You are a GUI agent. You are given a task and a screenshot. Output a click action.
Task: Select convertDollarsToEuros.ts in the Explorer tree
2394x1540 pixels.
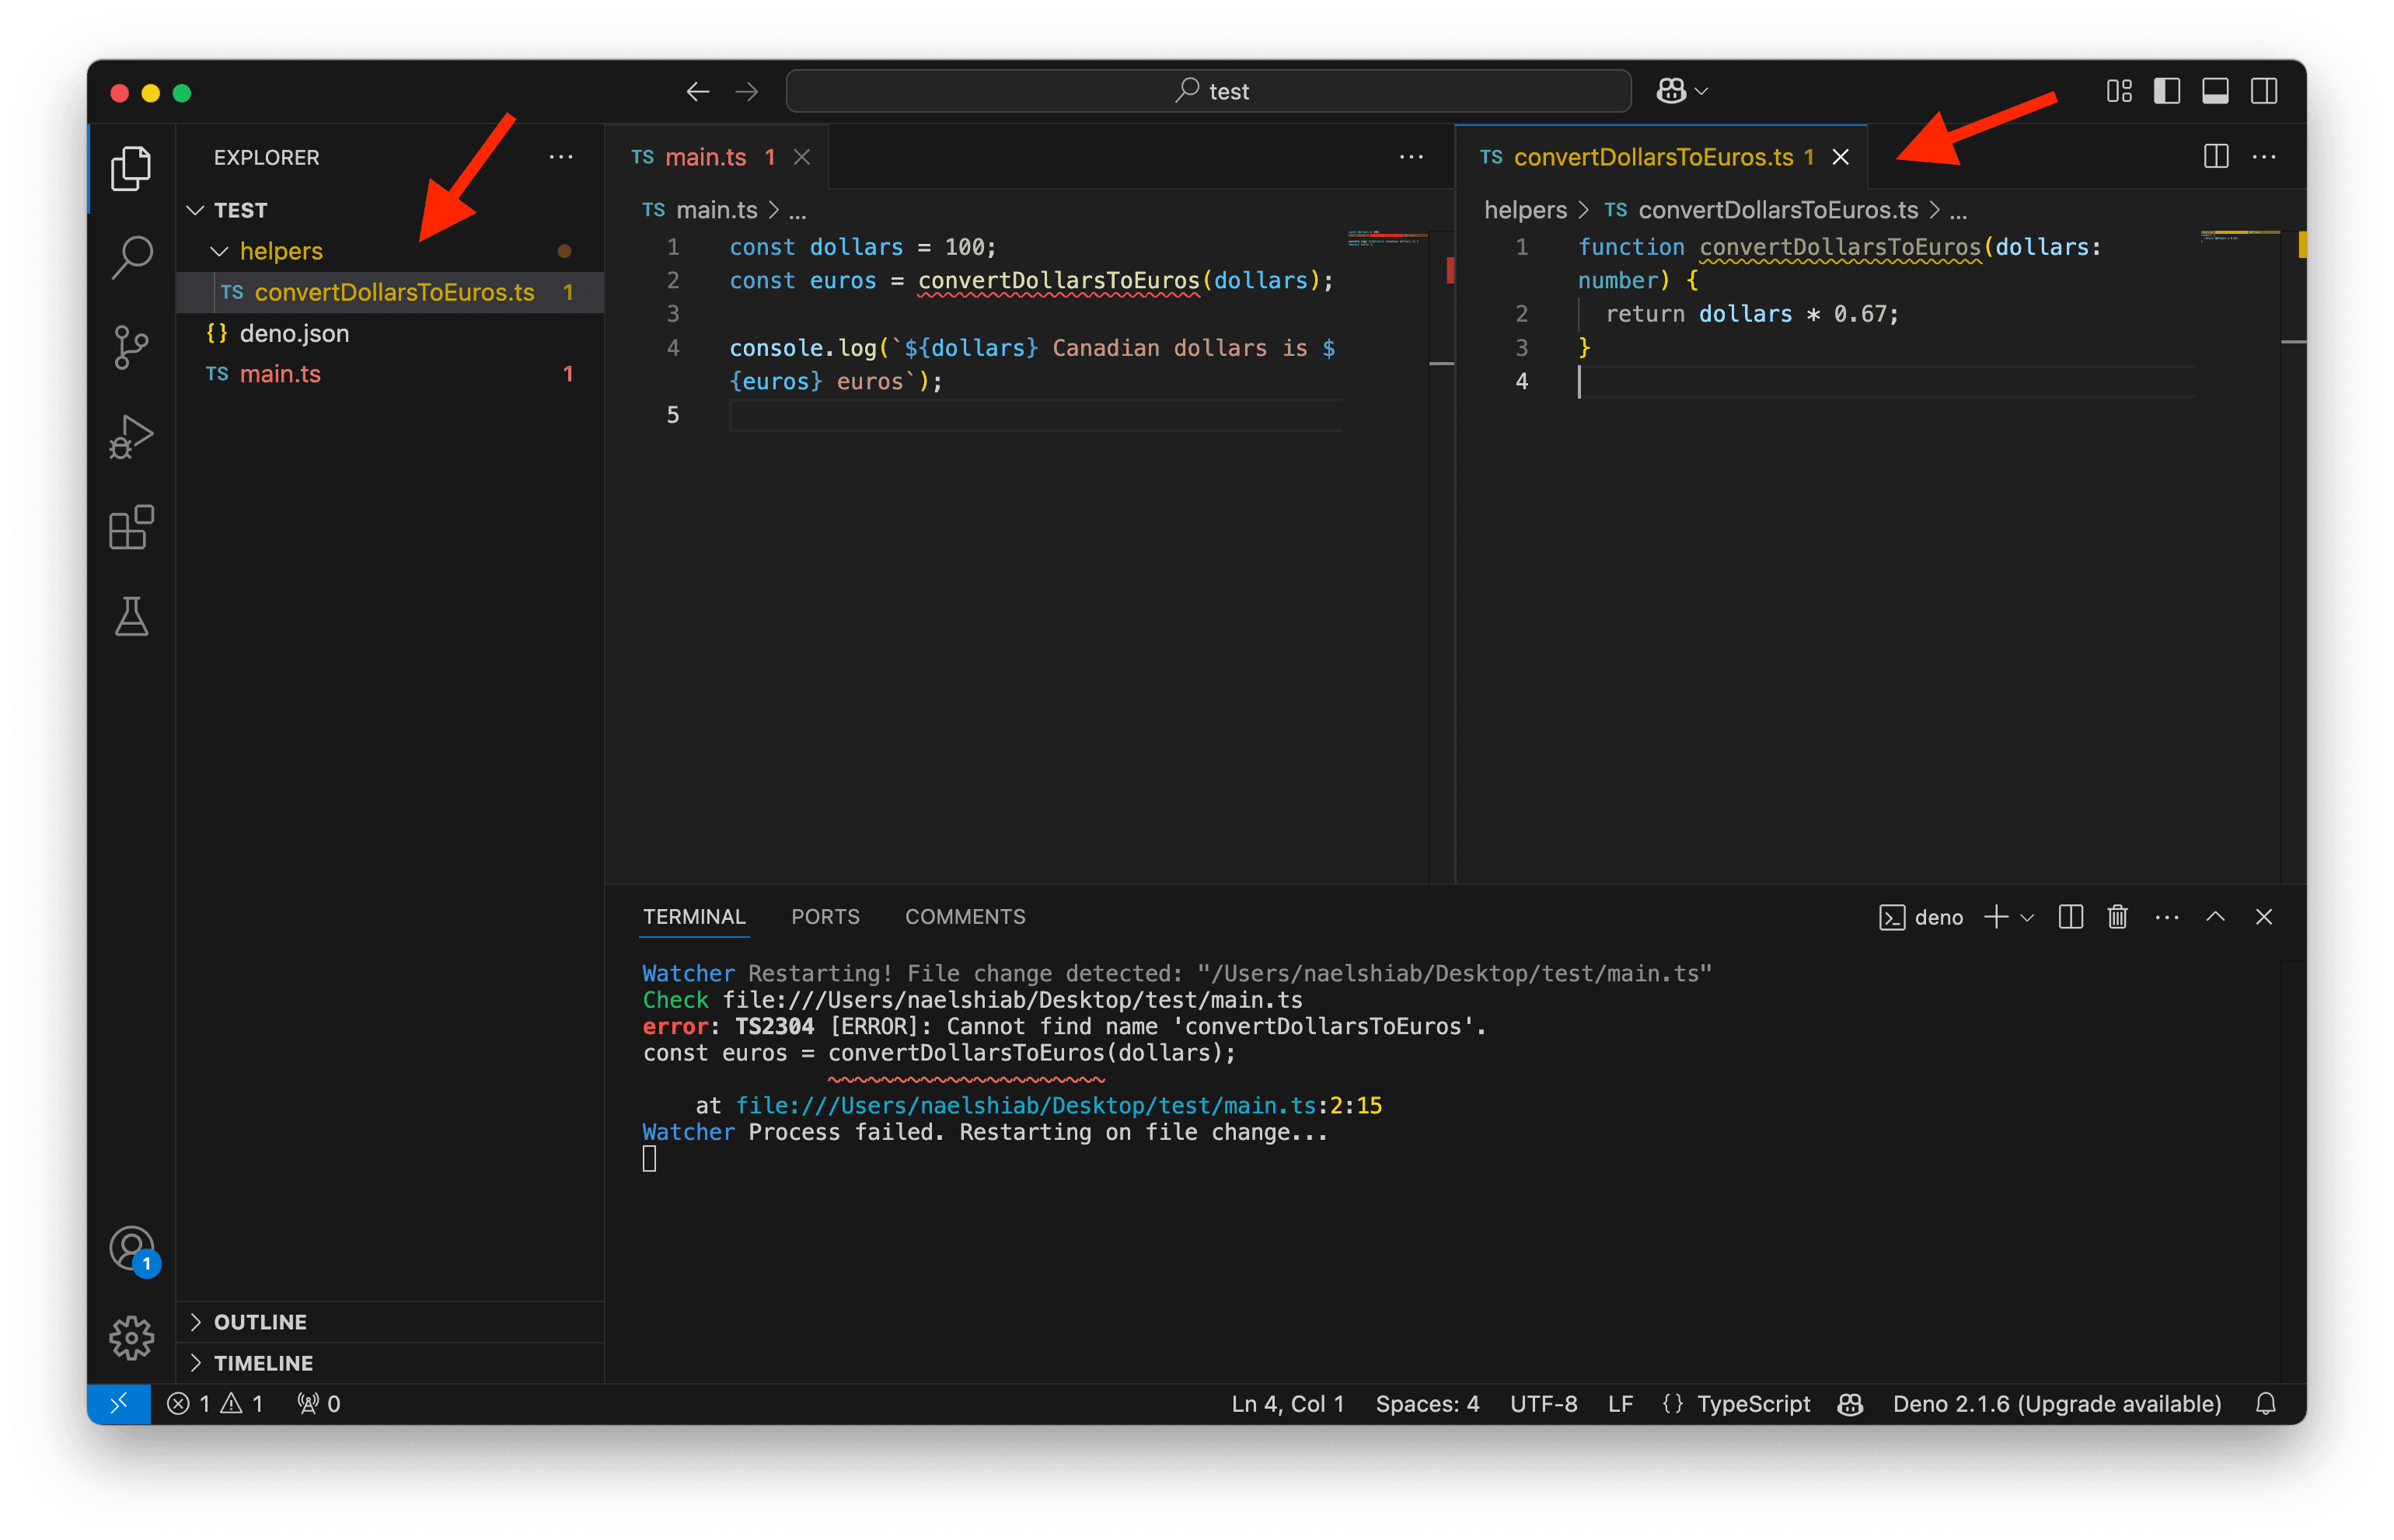390,292
